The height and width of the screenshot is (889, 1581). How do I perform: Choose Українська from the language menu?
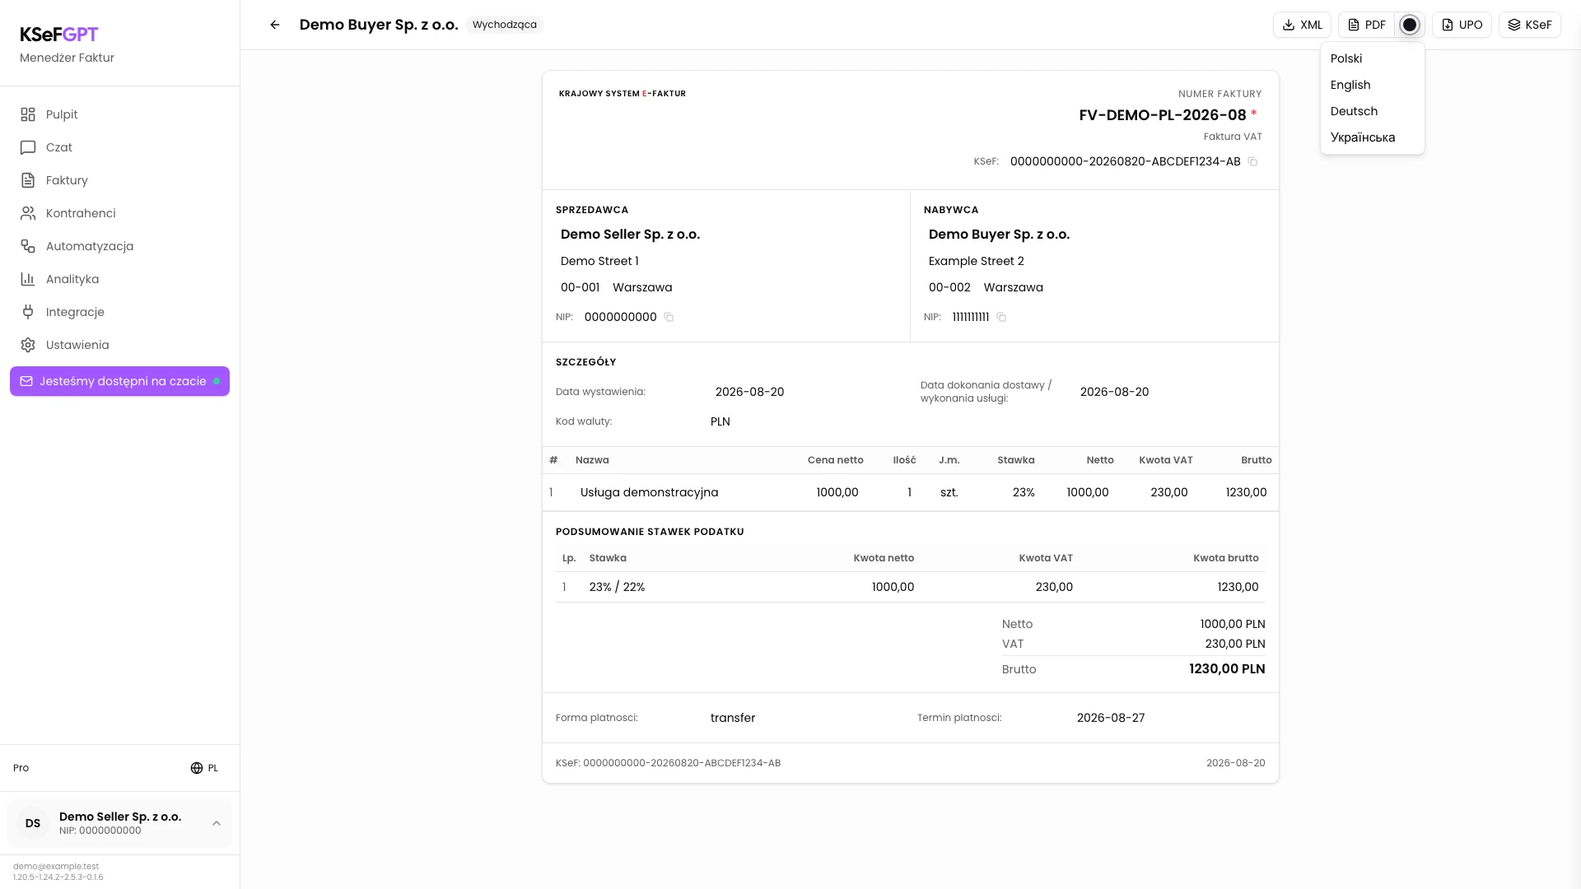pos(1372,137)
